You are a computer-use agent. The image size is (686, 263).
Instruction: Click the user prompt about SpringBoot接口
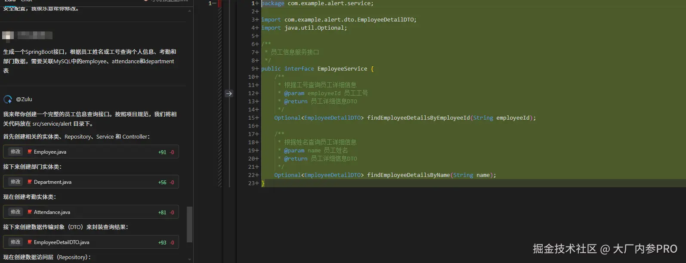[90, 61]
